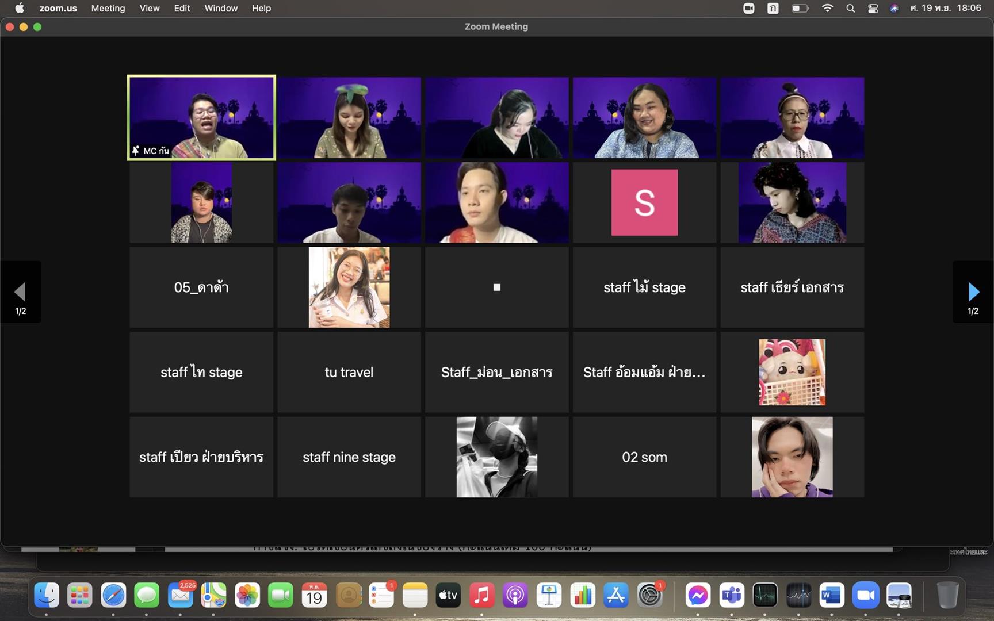Open the View menu
The height and width of the screenshot is (621, 994).
click(150, 8)
